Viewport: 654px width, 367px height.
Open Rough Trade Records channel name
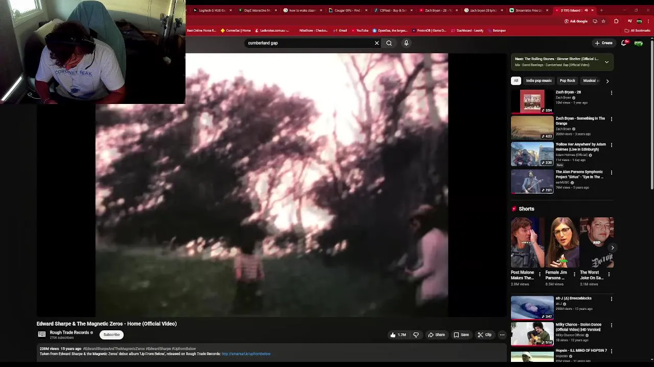(x=69, y=332)
